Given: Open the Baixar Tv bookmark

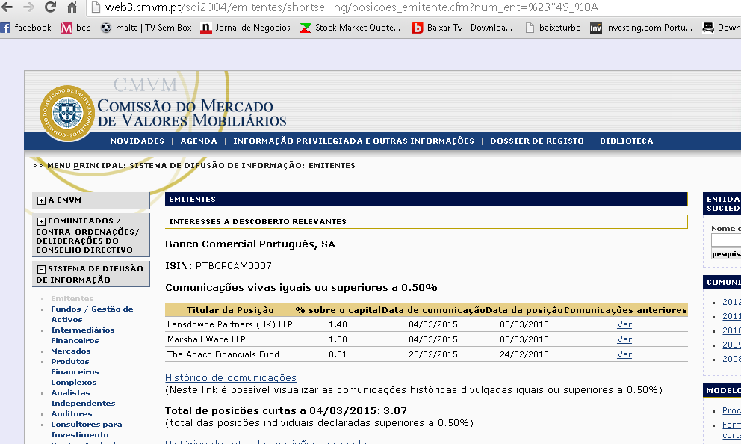Looking at the screenshot, I should pos(462,28).
